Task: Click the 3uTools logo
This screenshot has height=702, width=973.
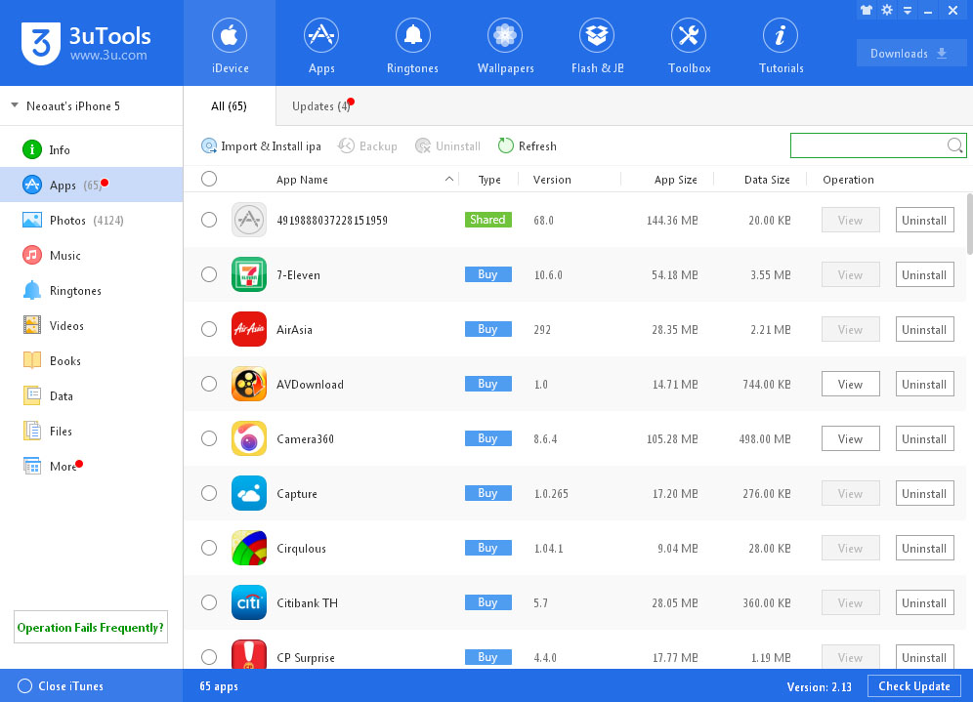Action: [x=86, y=43]
